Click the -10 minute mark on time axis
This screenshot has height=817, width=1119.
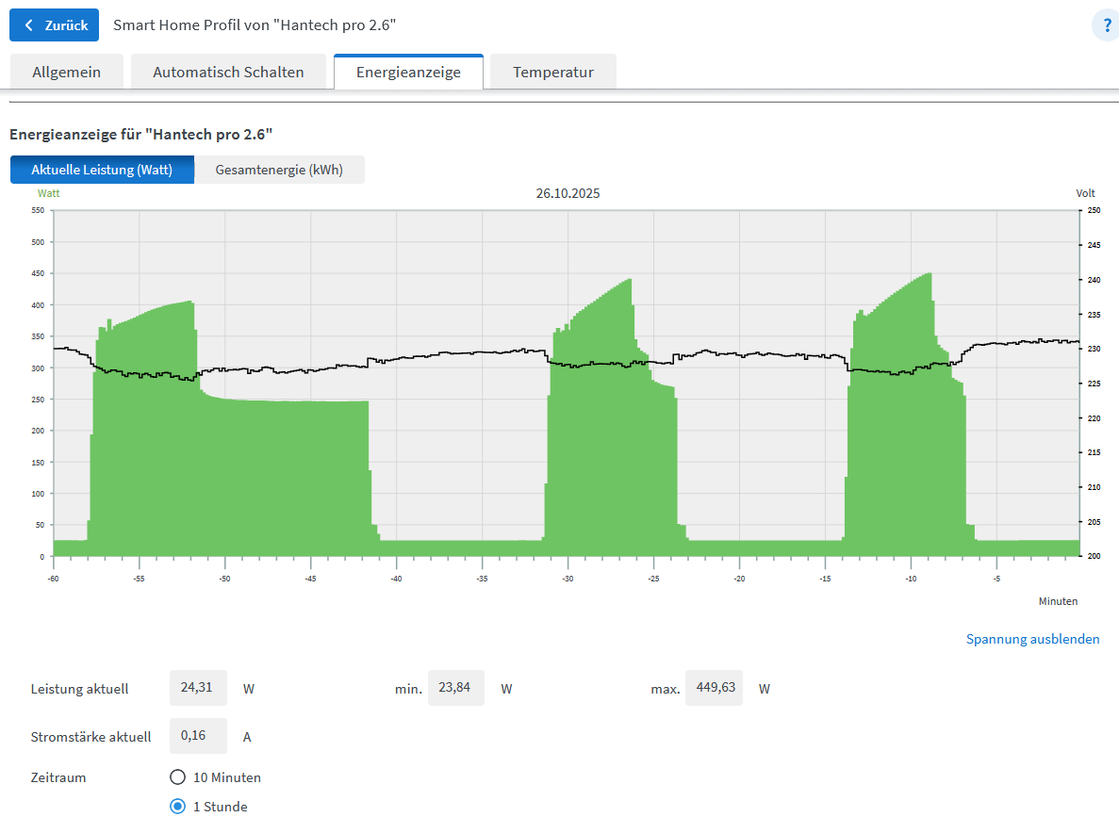911,579
